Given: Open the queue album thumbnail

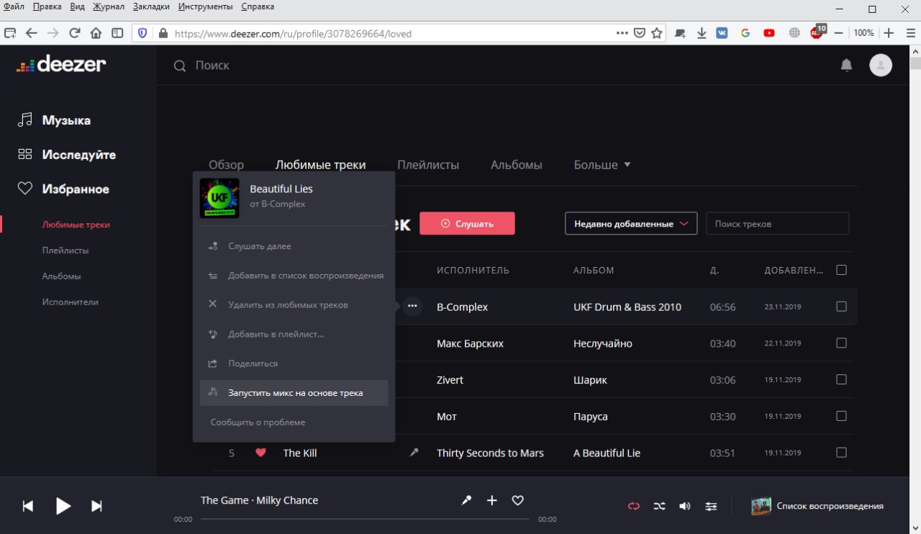Looking at the screenshot, I should pos(761,506).
